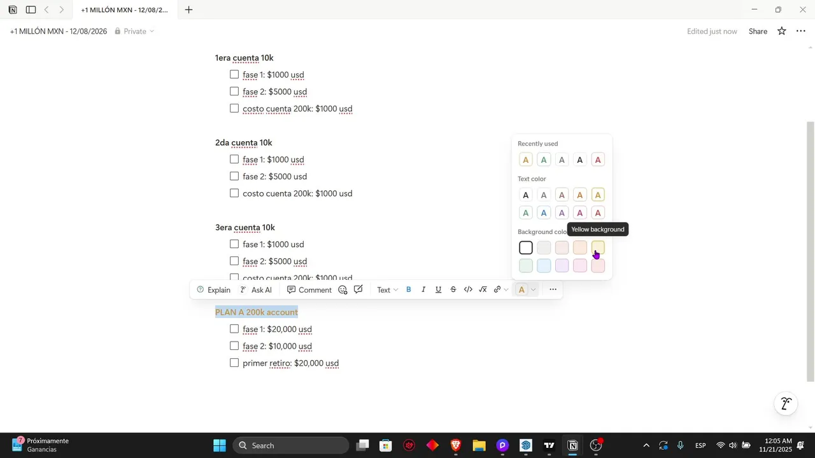Add a Comment to the selection
815x458 pixels.
tap(309, 289)
